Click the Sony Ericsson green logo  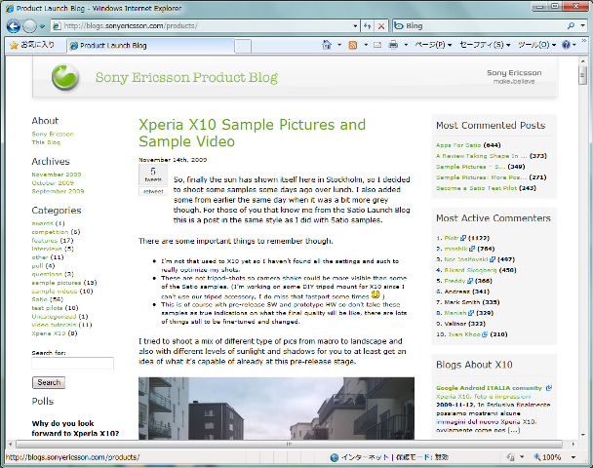(65, 77)
